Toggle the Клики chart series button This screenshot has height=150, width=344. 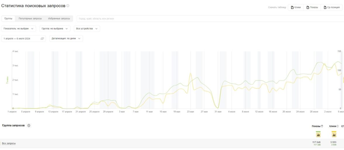(x=334, y=135)
